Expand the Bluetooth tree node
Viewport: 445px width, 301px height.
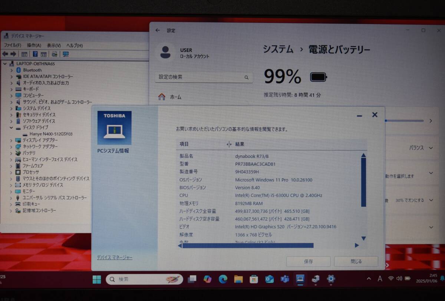point(11,70)
